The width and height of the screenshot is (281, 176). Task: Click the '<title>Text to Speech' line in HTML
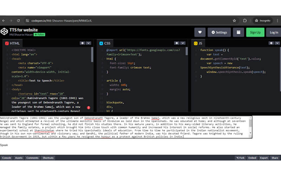point(41,81)
